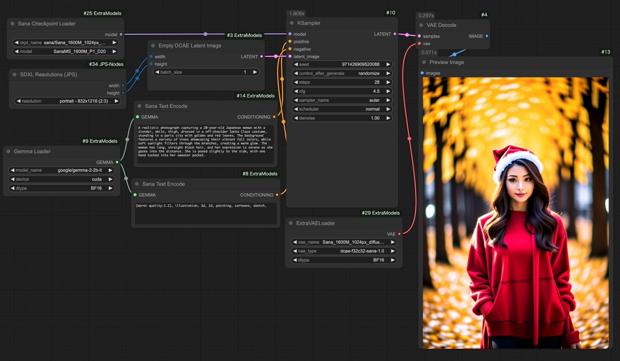The image size is (620, 361).
Task: Collapse the VAE Decode node via its title dot
Action: click(421, 25)
